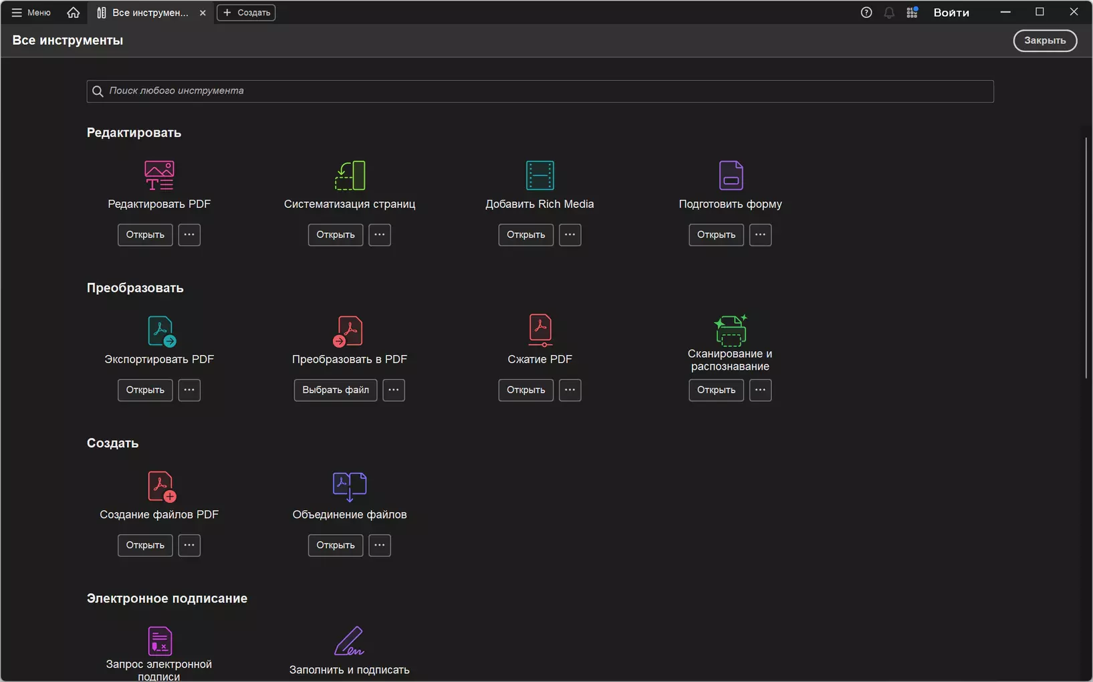Image resolution: width=1093 pixels, height=682 pixels.
Task: Open Систематизация страниц with Открыть button
Action: (336, 235)
